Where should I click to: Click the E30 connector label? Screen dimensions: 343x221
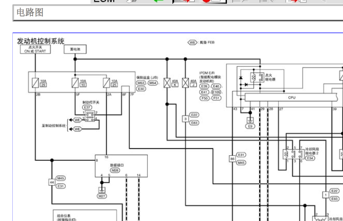(141, 89)
